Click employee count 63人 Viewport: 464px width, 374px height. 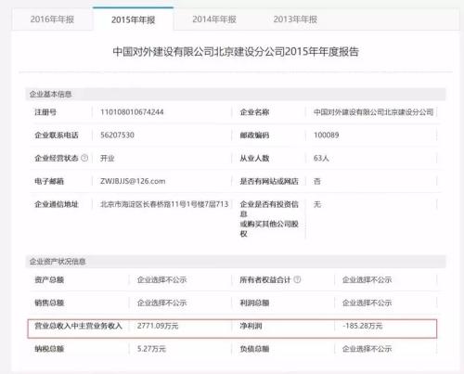coord(321,158)
